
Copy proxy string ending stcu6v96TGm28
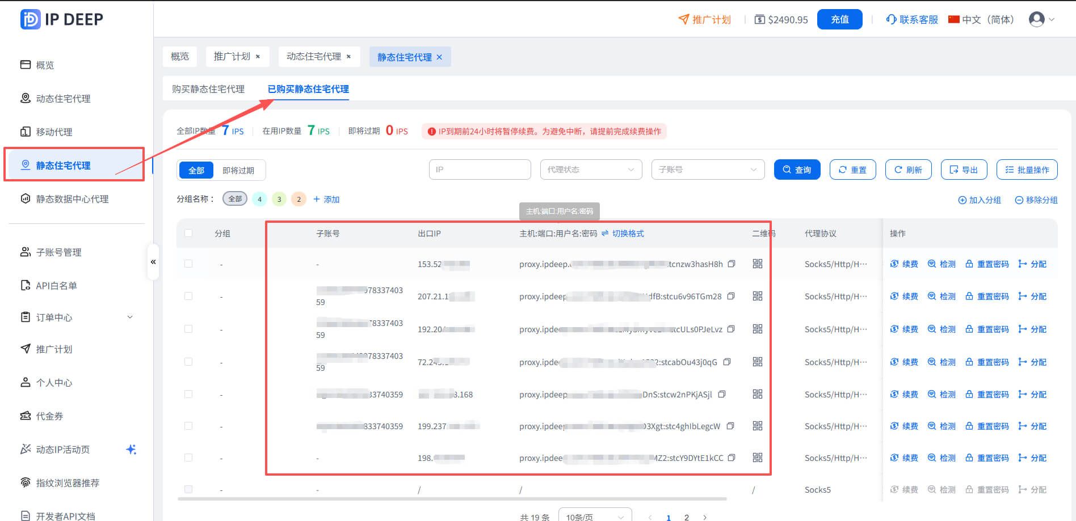point(731,296)
